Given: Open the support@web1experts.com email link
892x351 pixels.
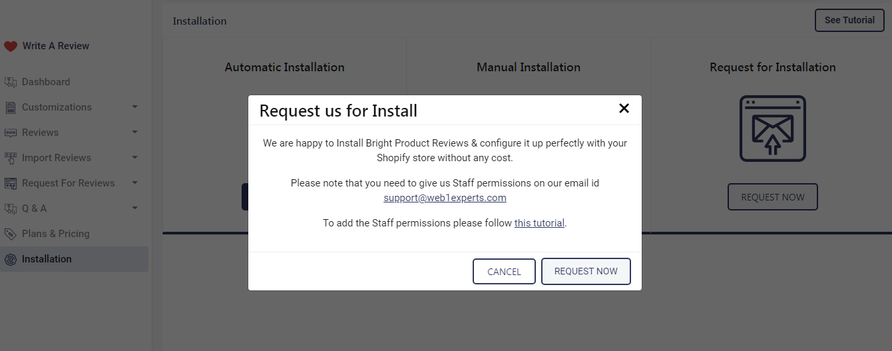Looking at the screenshot, I should 445,198.
